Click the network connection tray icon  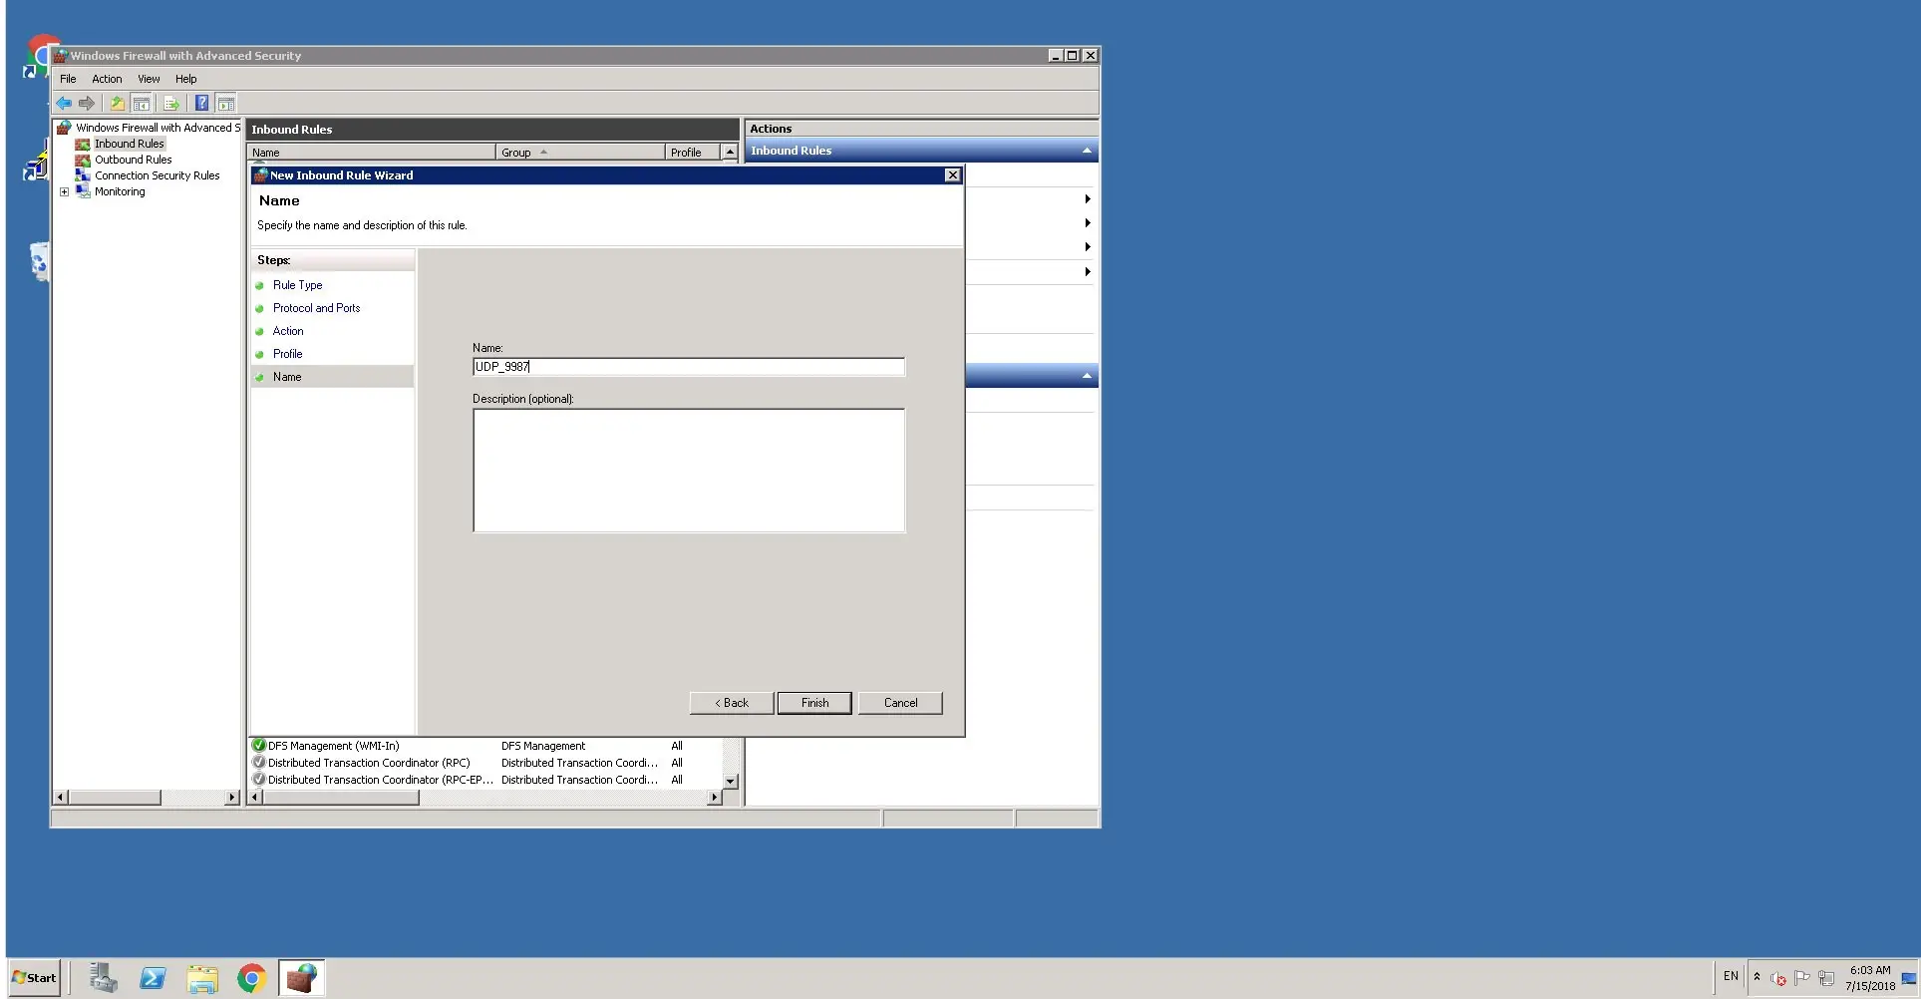coord(1826,978)
